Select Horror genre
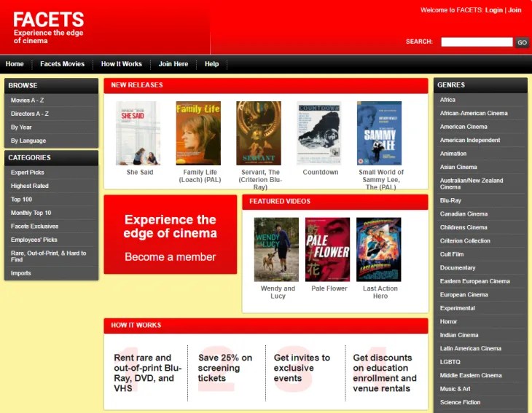The height and width of the screenshot is (413, 532). pyautogui.click(x=448, y=321)
